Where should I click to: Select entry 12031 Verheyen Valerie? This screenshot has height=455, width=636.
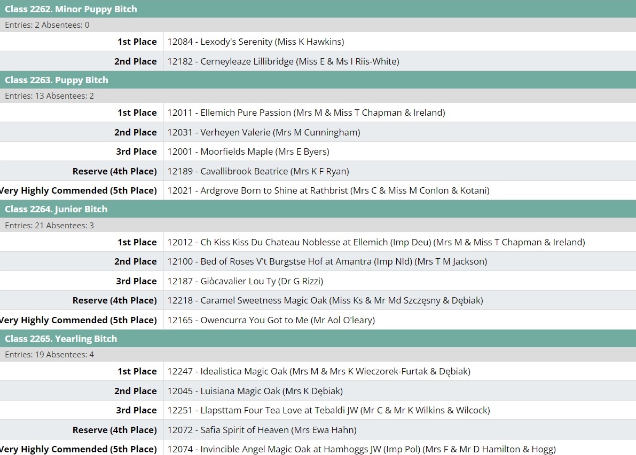[264, 132]
